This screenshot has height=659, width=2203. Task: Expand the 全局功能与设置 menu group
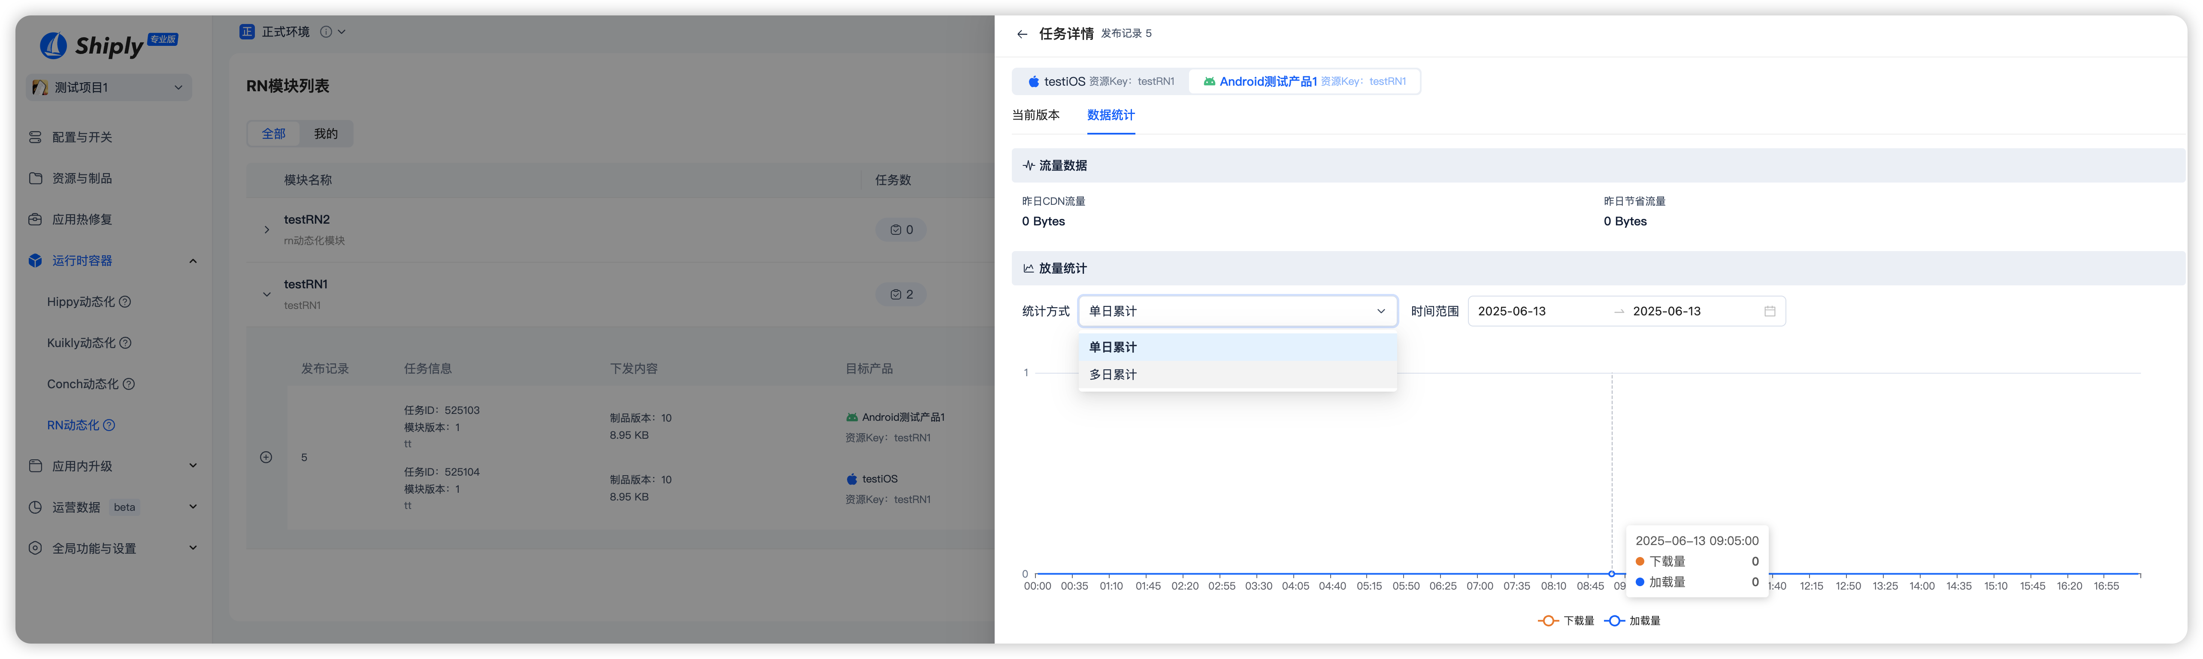[x=192, y=548]
